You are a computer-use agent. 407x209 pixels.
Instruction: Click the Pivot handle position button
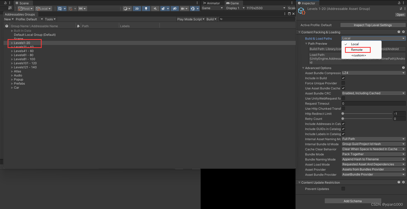[x=26, y=9]
